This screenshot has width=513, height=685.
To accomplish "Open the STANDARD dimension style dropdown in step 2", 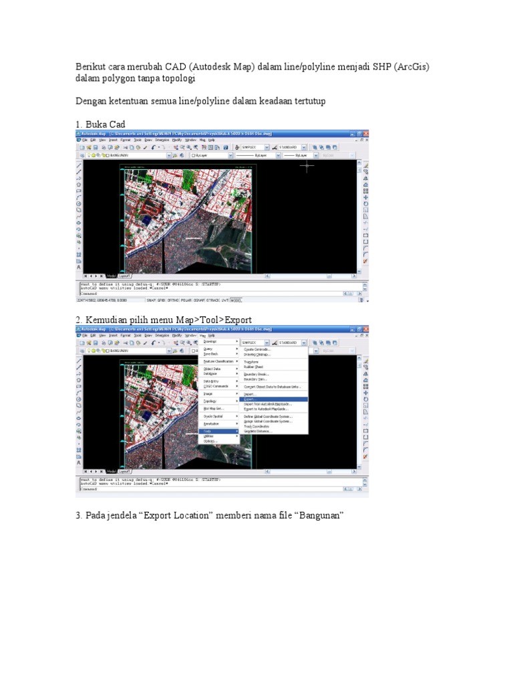I will pos(304,343).
